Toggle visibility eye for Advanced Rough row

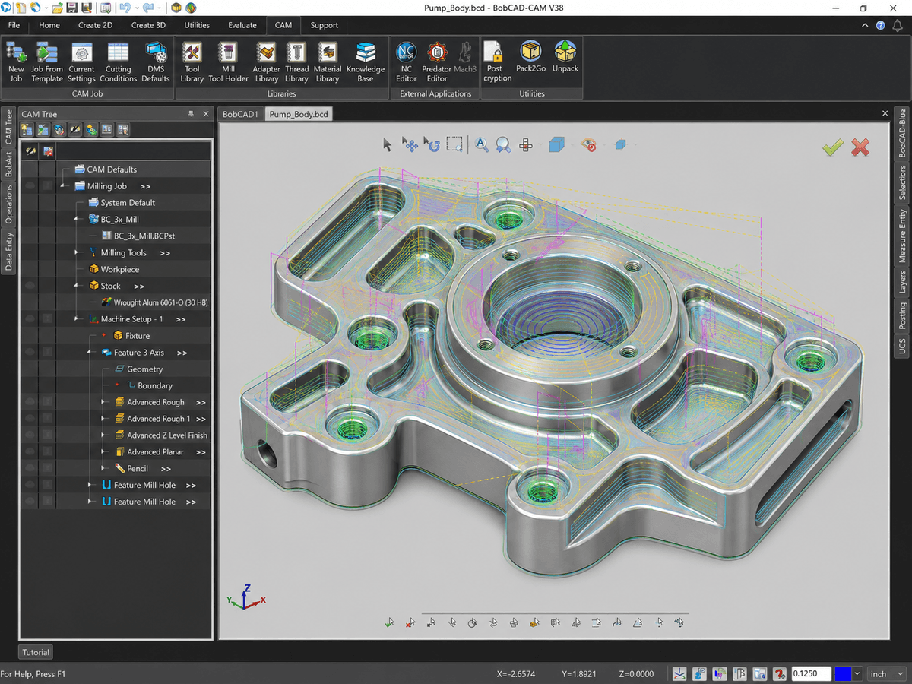click(x=30, y=402)
